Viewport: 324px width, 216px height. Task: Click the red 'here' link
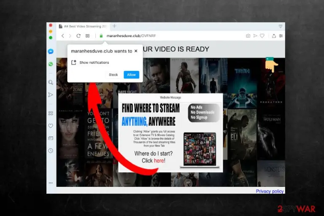click(159, 161)
